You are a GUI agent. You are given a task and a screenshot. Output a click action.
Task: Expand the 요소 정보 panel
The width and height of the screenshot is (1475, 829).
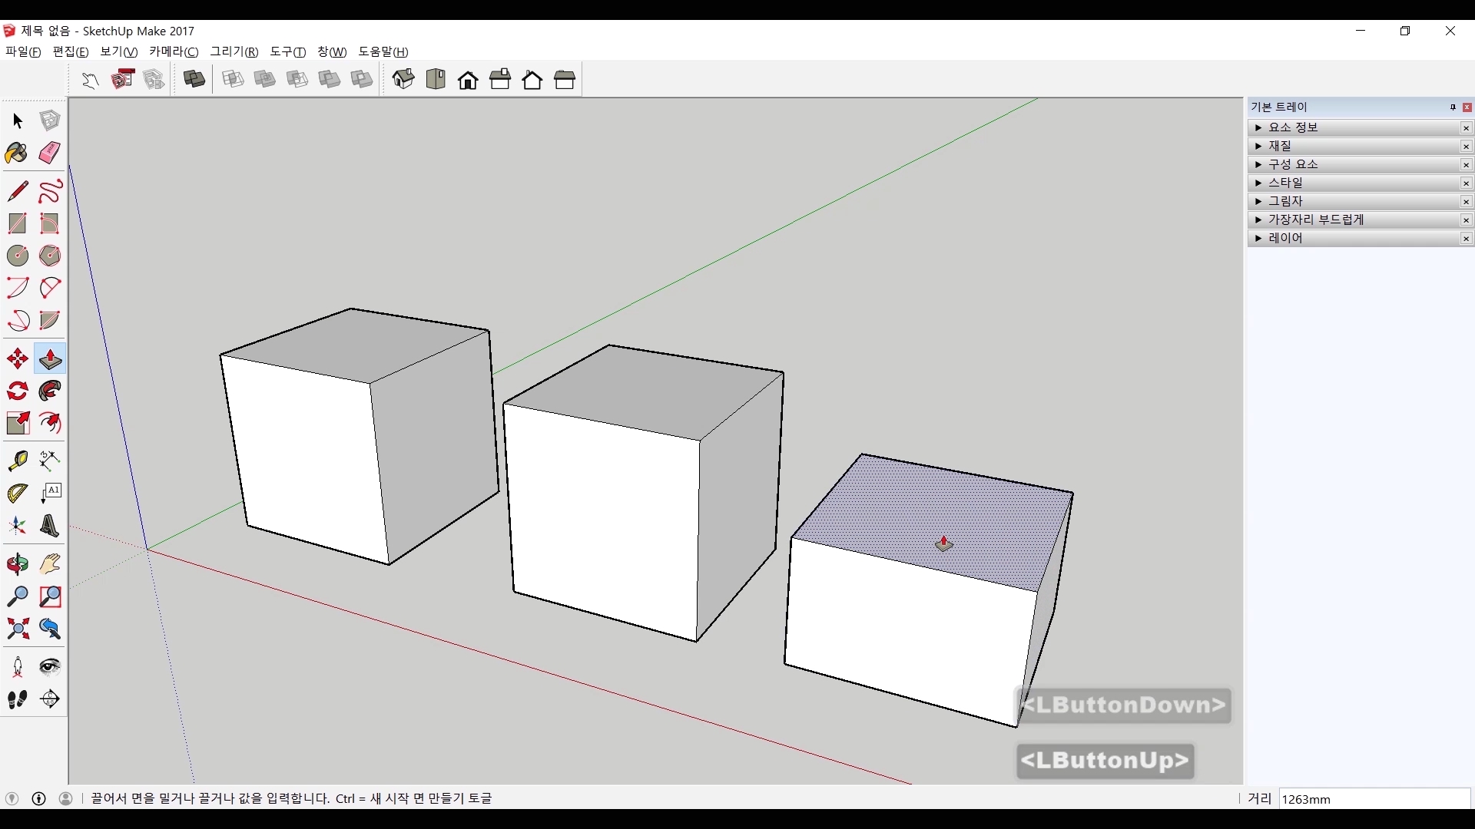[x=1293, y=127]
